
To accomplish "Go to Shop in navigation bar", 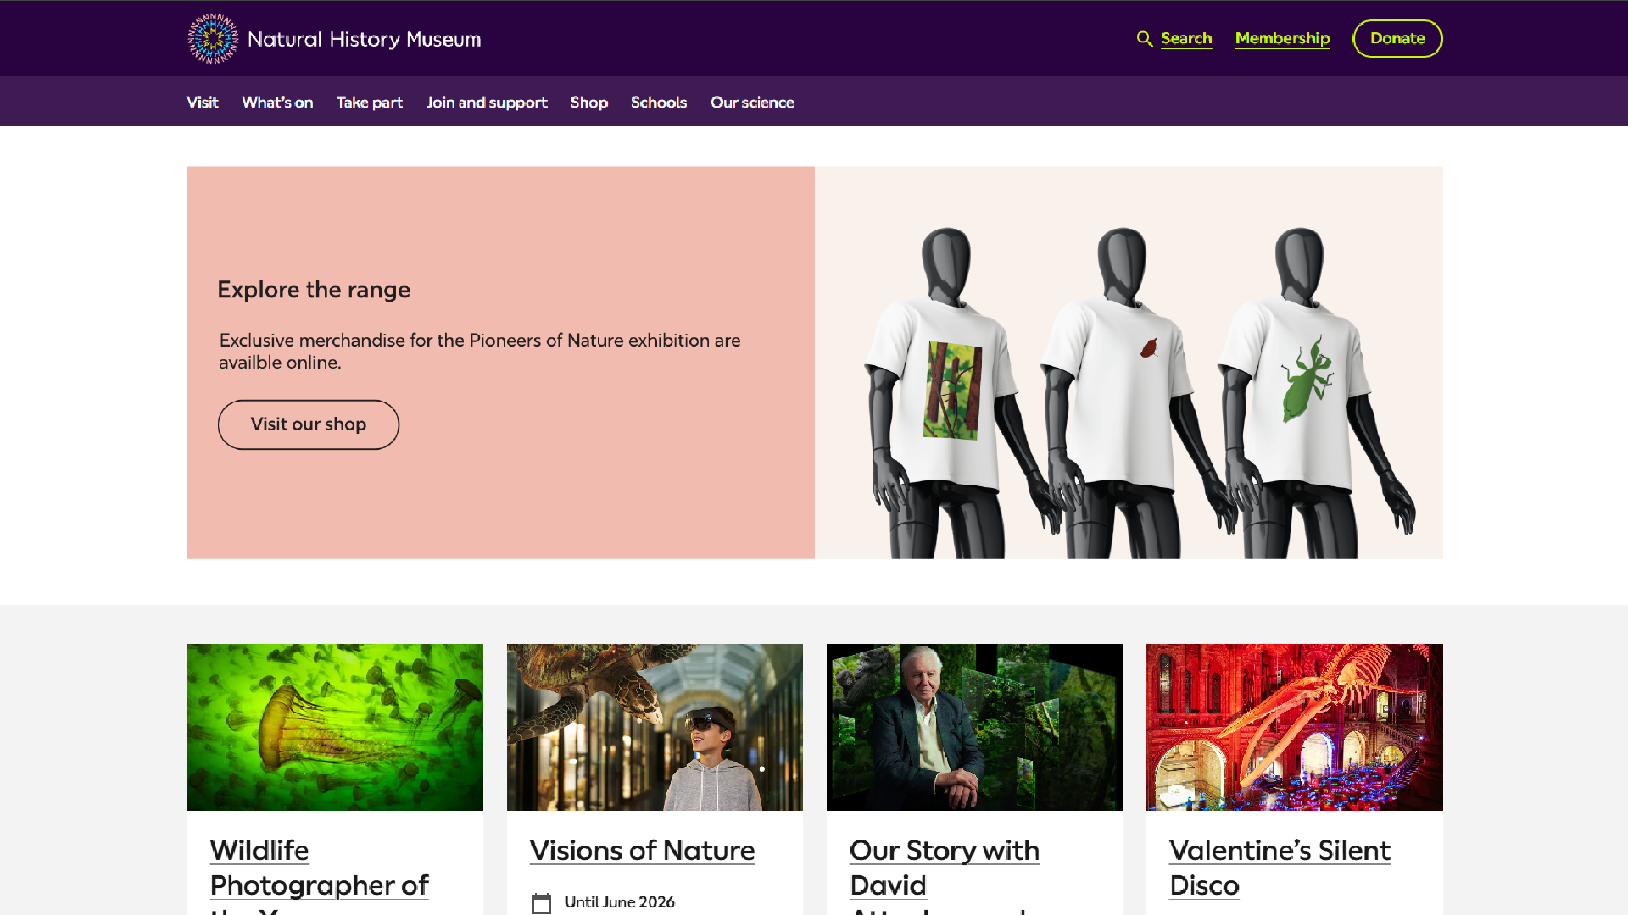I will point(588,103).
